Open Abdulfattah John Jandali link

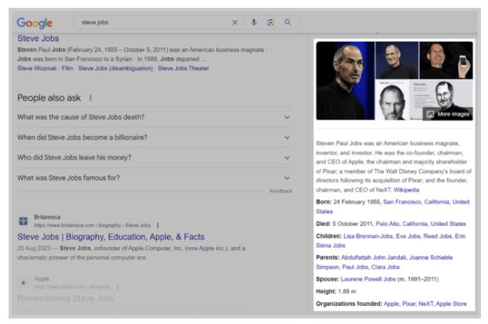click(x=373, y=257)
